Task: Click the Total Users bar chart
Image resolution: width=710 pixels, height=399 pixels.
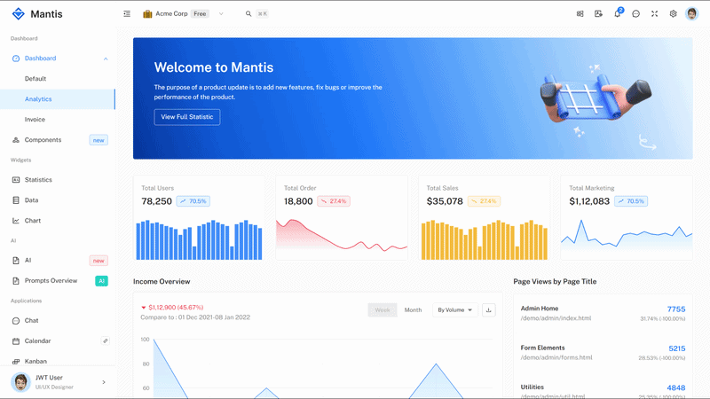Action: pyautogui.click(x=199, y=239)
